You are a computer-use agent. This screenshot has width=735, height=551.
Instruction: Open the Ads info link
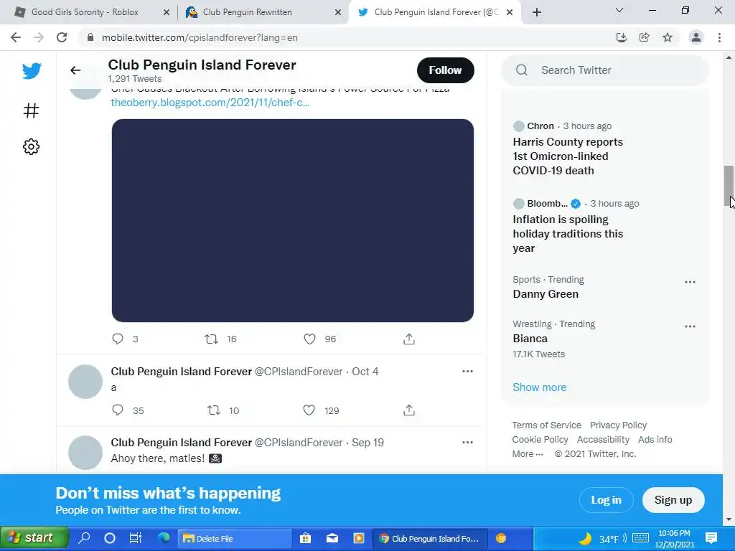point(655,440)
